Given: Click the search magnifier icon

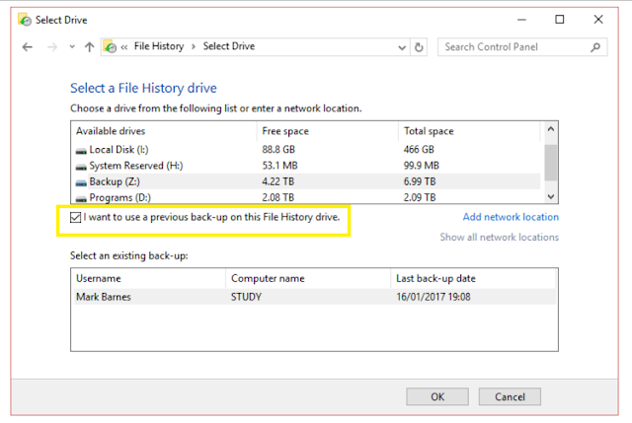Looking at the screenshot, I should coord(596,46).
